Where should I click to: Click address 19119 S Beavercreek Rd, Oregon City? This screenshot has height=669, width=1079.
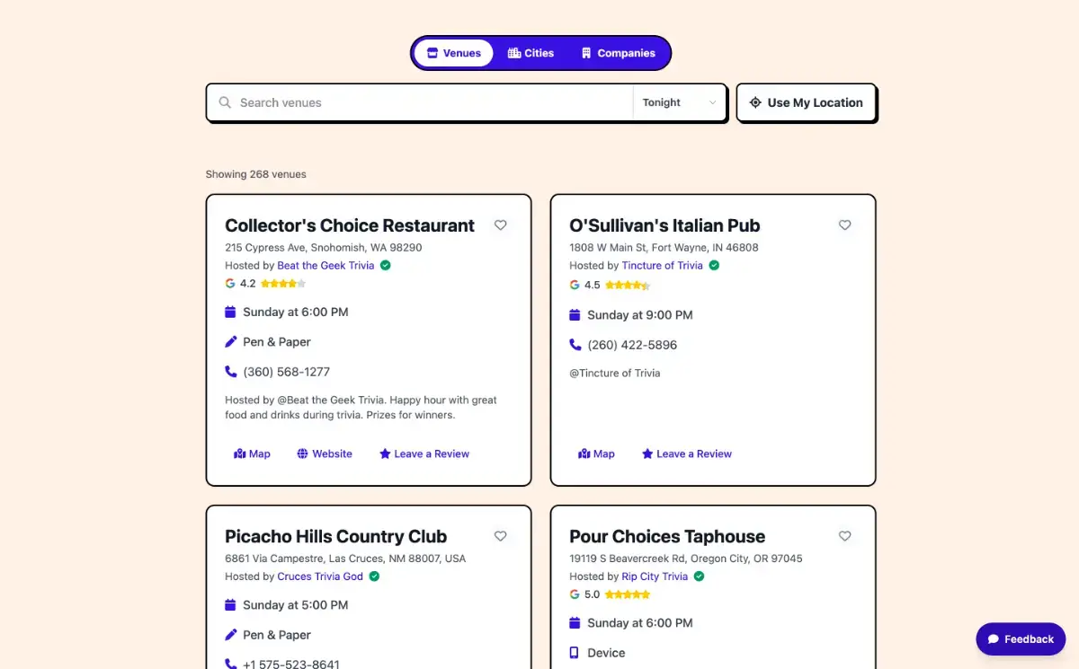click(x=686, y=559)
